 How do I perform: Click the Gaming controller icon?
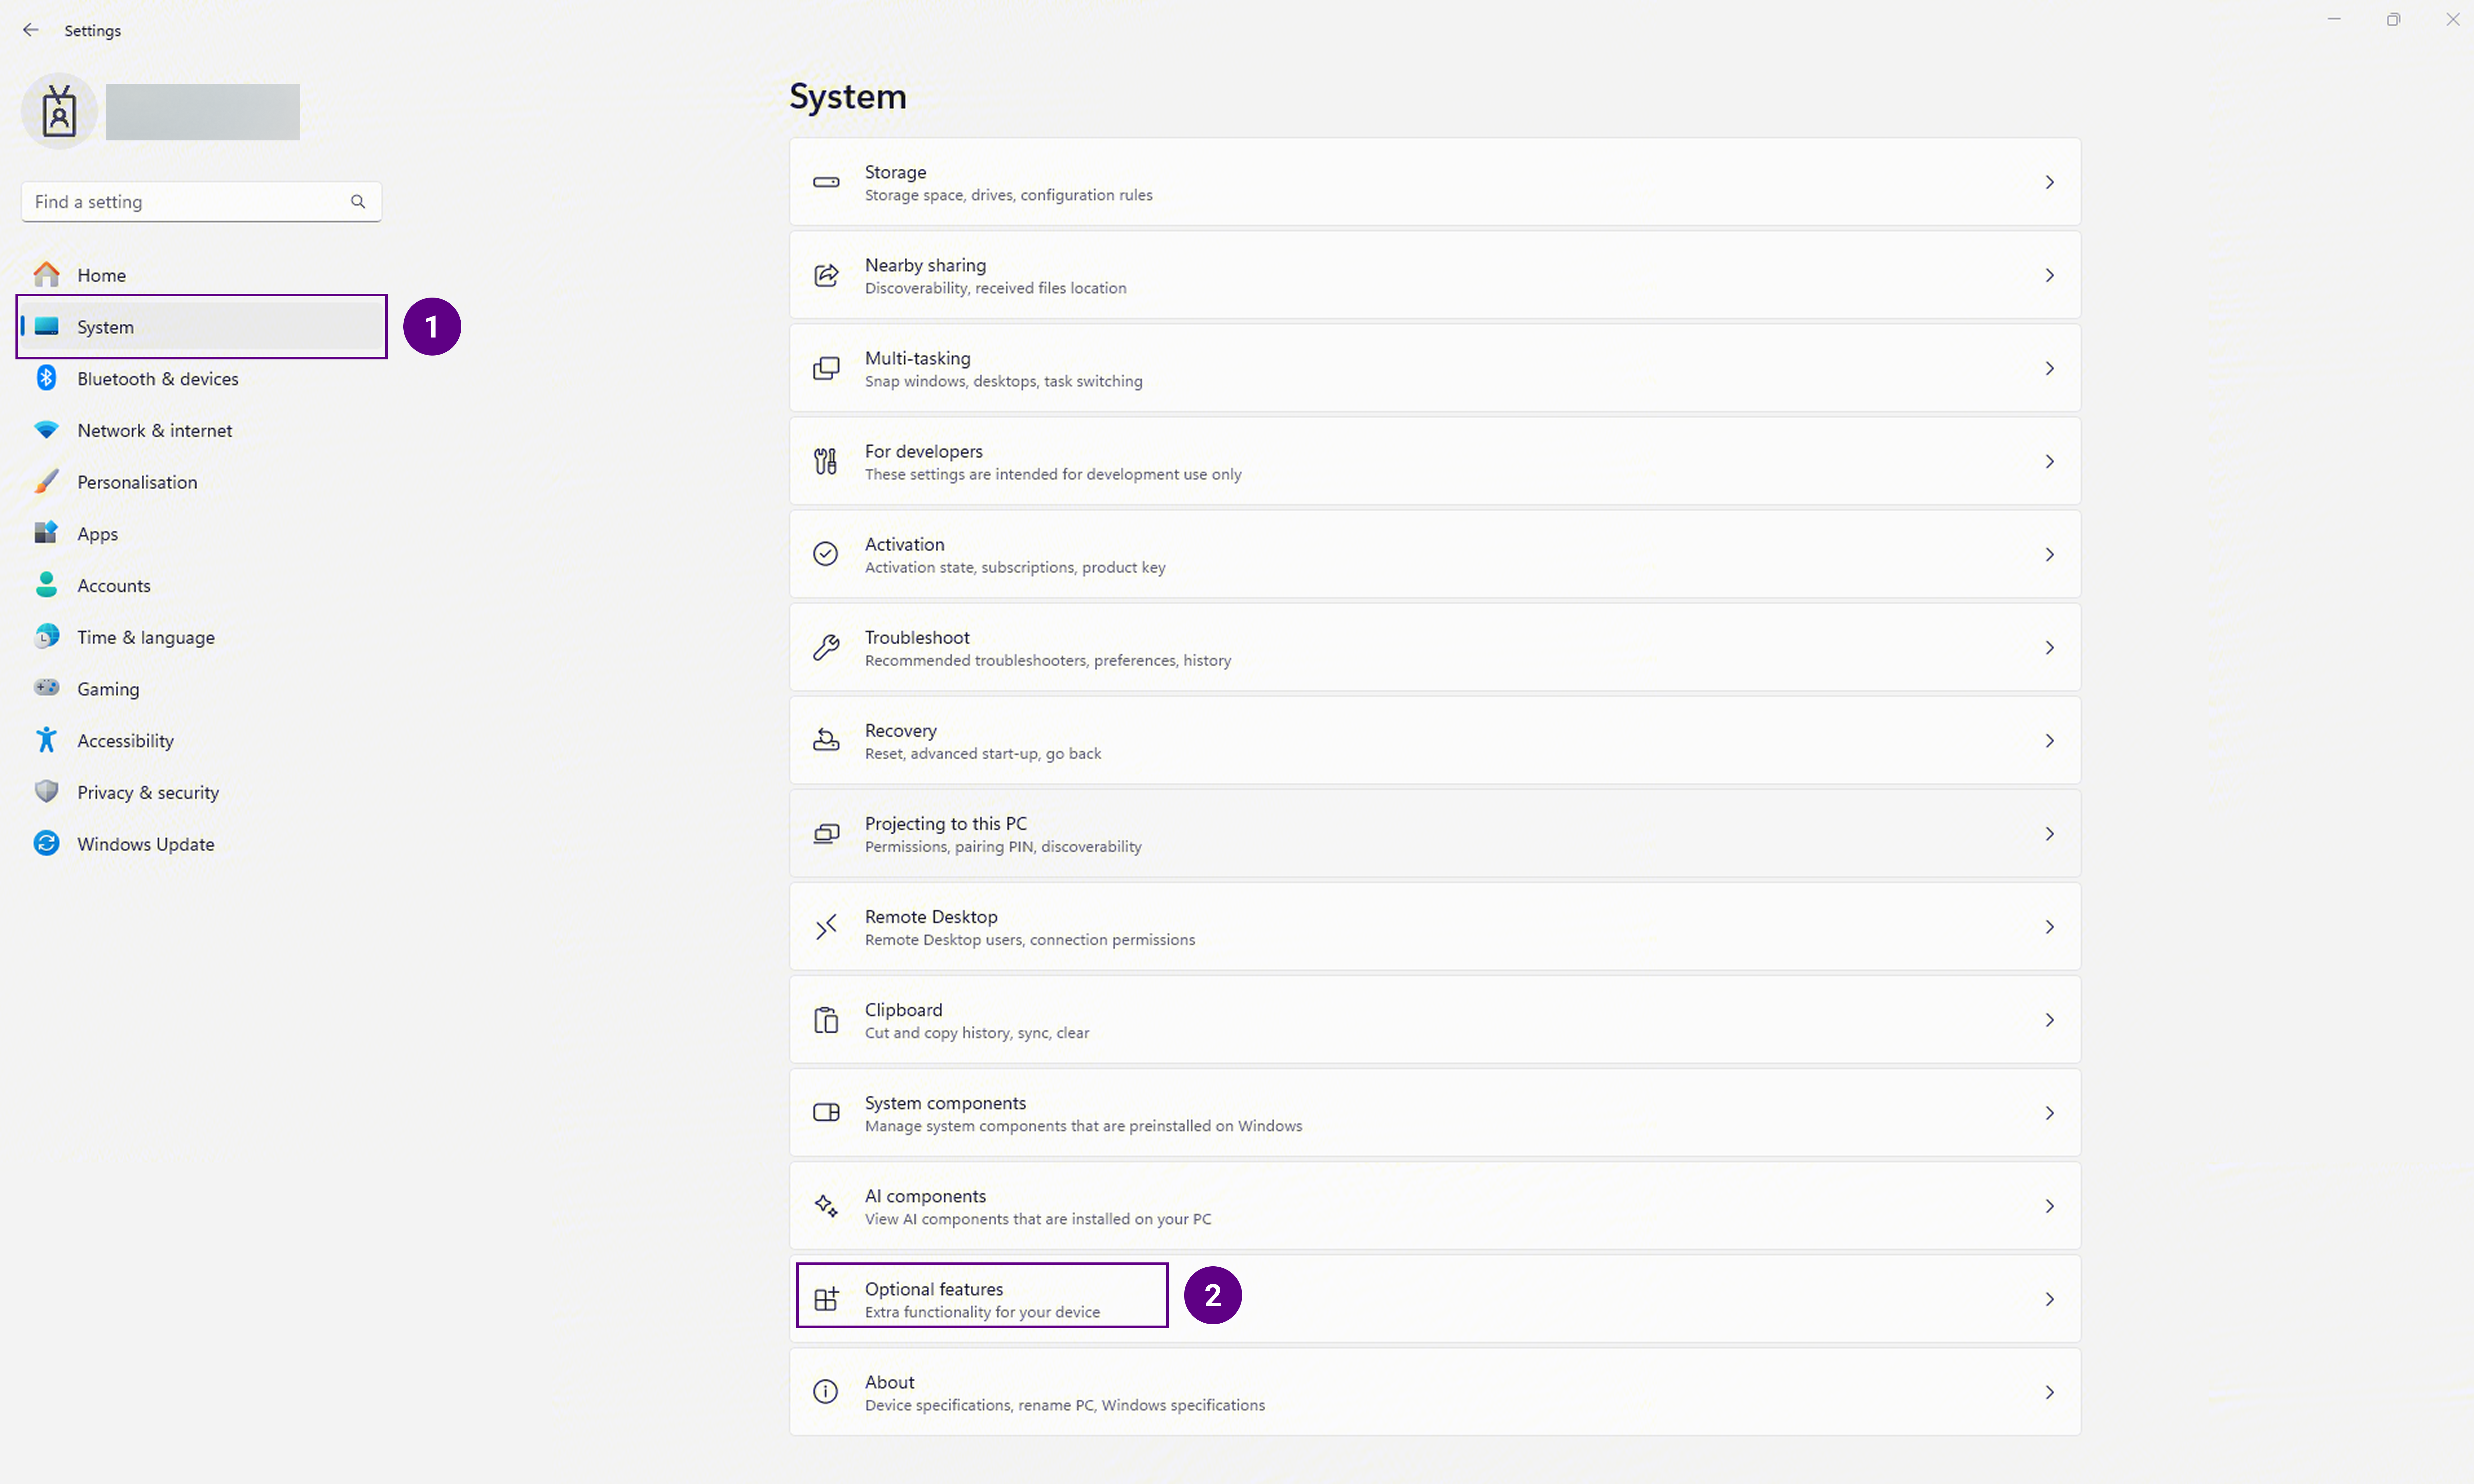coord(46,688)
